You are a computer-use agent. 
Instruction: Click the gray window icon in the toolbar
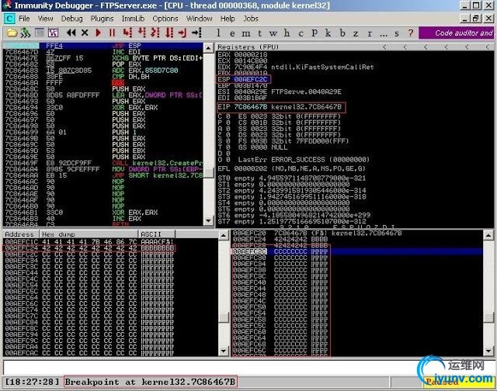(x=40, y=33)
